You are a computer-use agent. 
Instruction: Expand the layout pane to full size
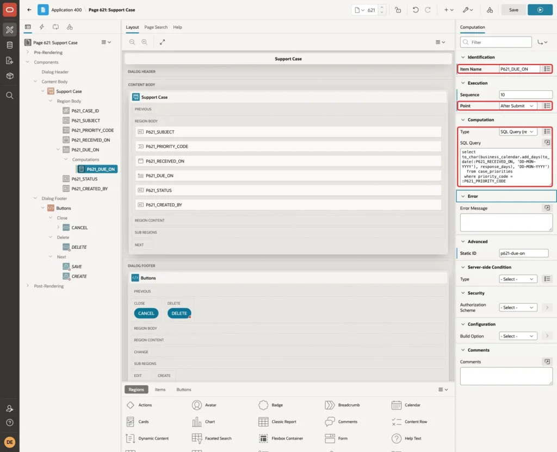click(162, 42)
